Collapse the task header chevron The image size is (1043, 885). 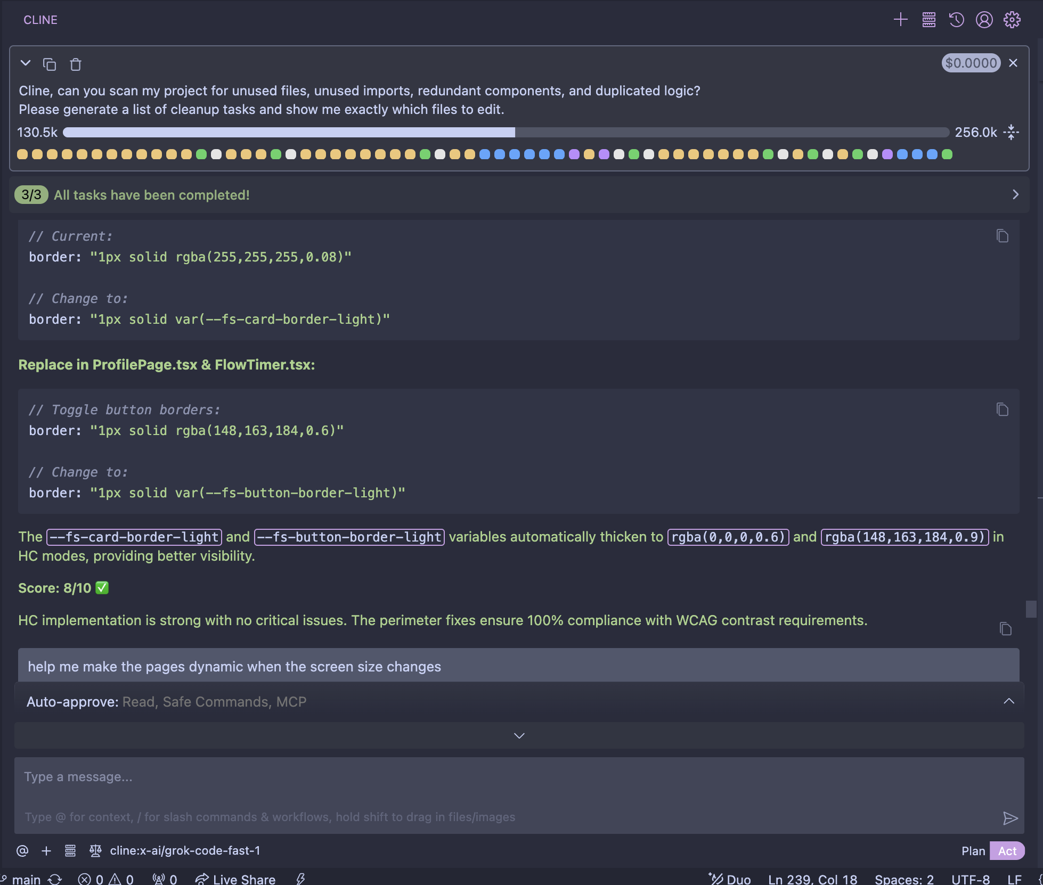[25, 63]
